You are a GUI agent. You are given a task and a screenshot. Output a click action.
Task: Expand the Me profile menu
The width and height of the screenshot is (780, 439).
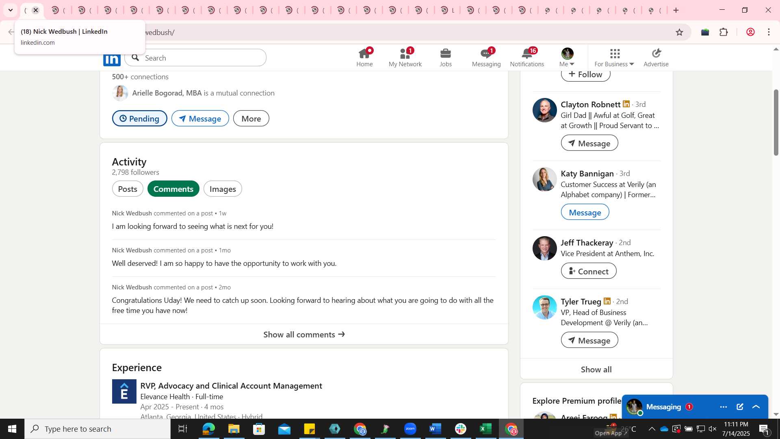click(567, 57)
